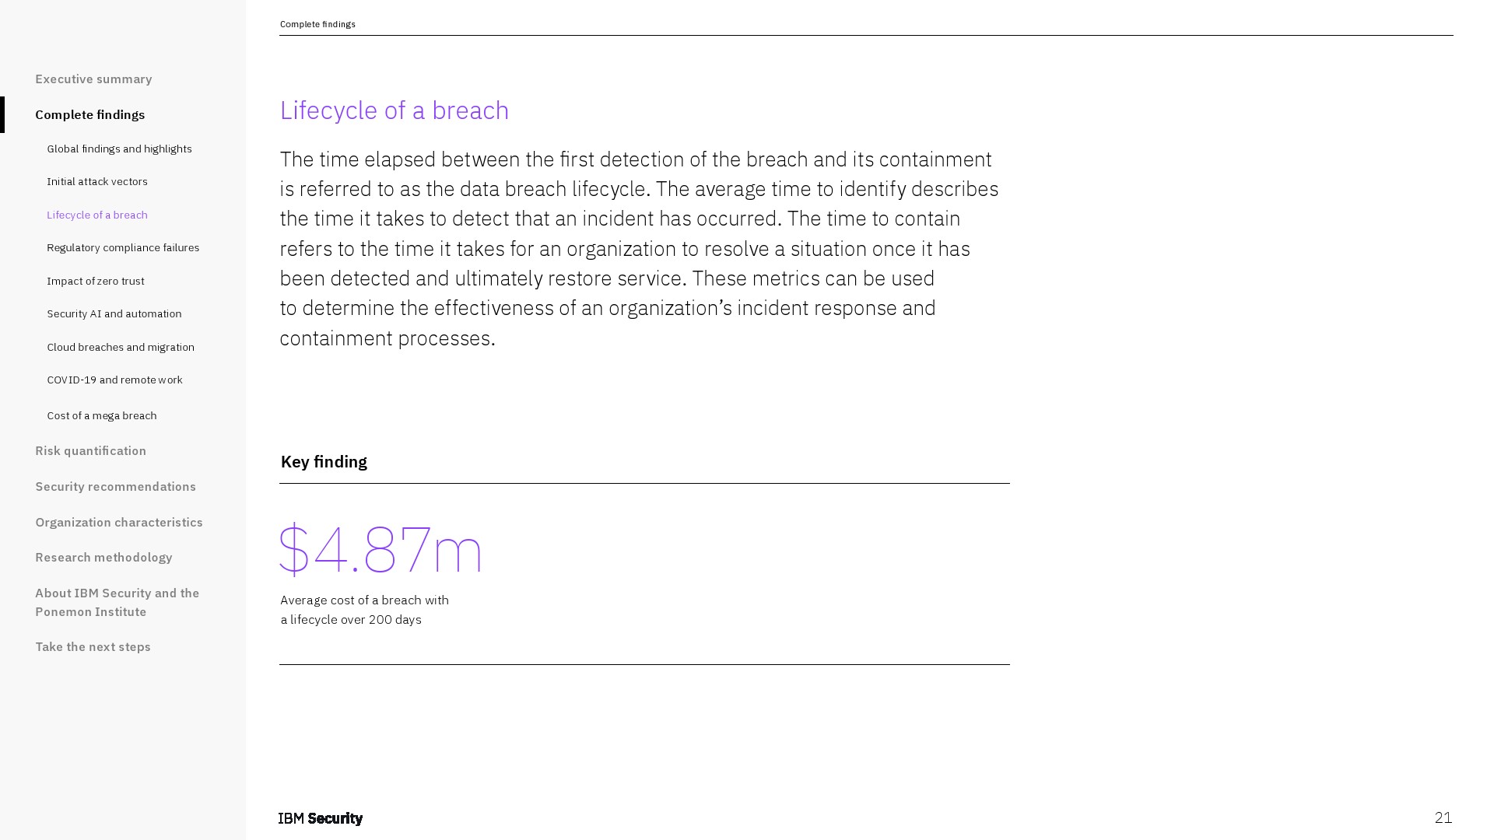The image size is (1494, 840).
Task: Open Cost of a mega breach
Action: click(102, 415)
